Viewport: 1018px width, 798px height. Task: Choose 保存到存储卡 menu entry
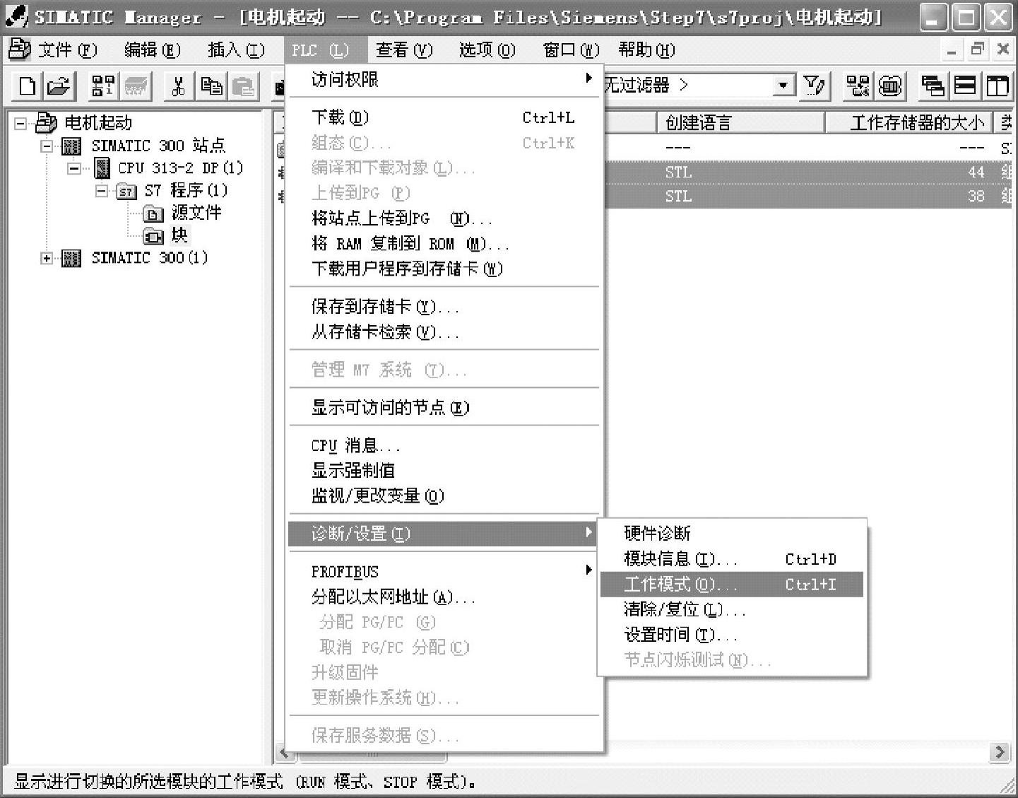(x=444, y=307)
